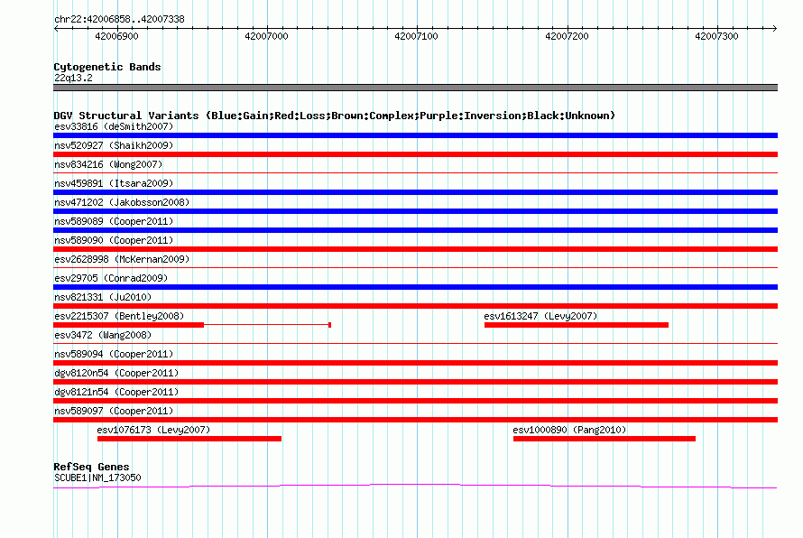Click the 42007000 ruler position label

pos(266,36)
